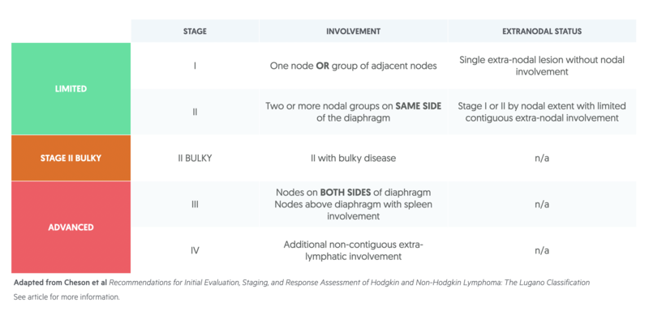The image size is (649, 311).
Task: Click 'See article for more information' text
Action: [67, 297]
